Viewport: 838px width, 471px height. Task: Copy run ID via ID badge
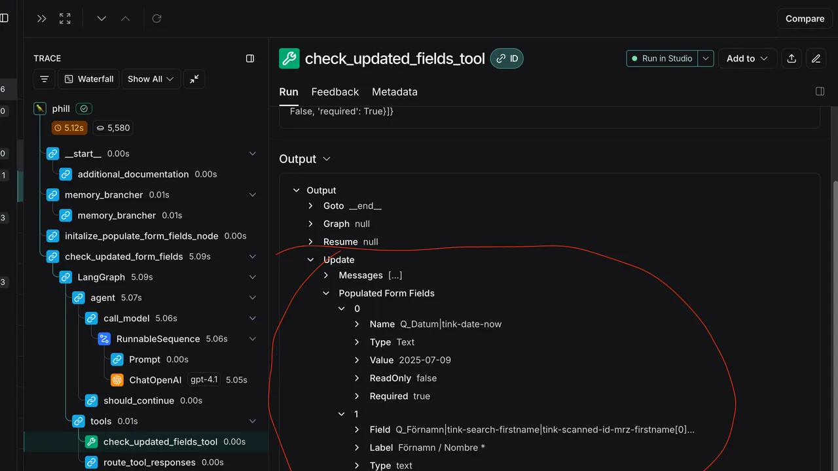tap(507, 58)
